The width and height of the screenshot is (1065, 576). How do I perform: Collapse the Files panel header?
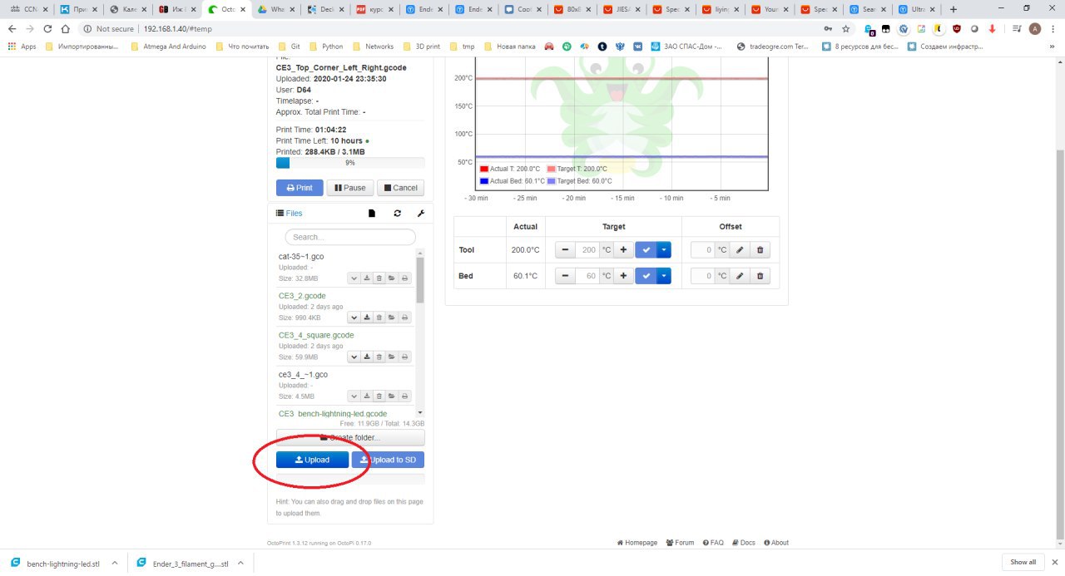click(290, 214)
